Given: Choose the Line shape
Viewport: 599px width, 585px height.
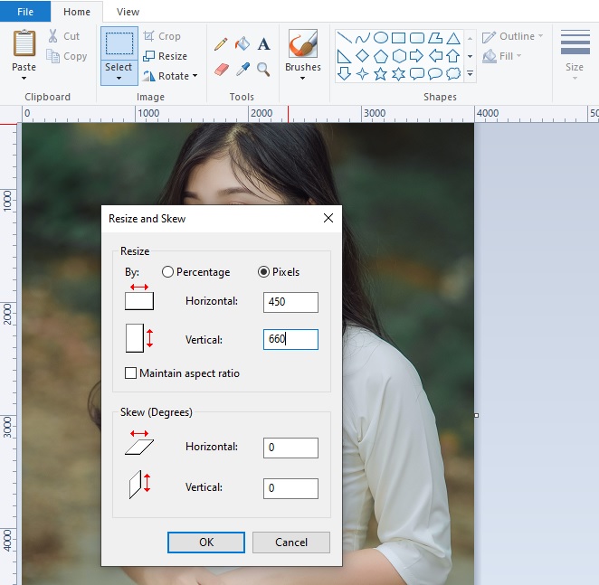Looking at the screenshot, I should click(x=344, y=38).
